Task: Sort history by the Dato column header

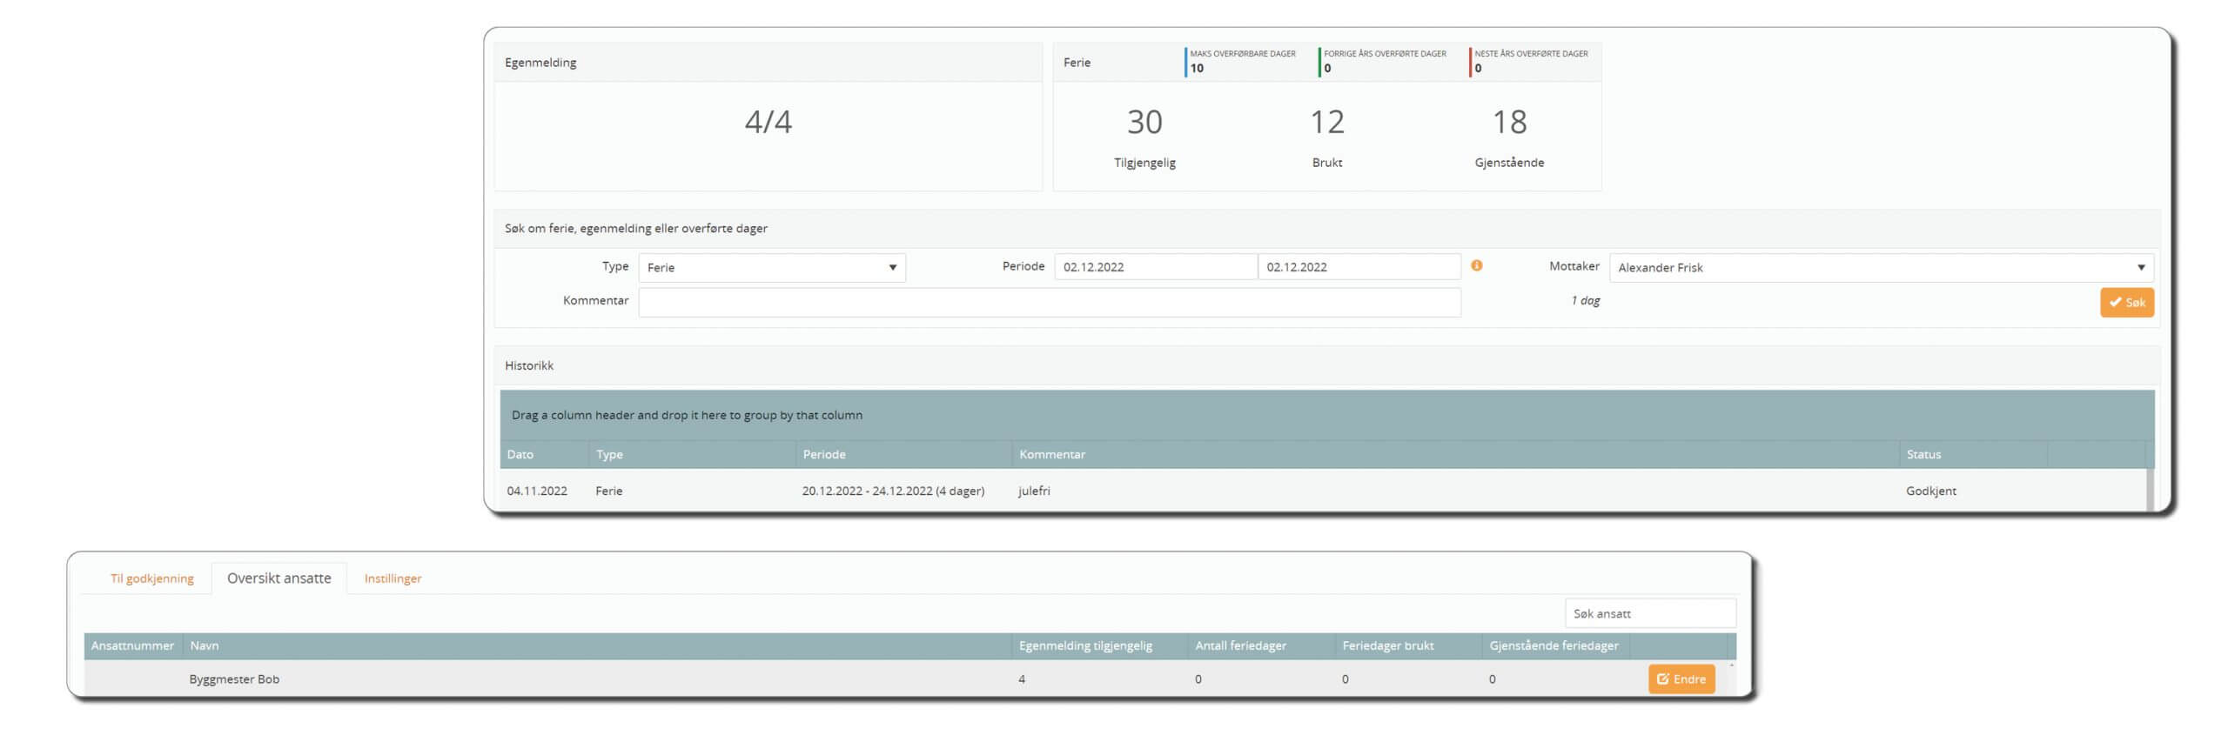Action: 544,455
